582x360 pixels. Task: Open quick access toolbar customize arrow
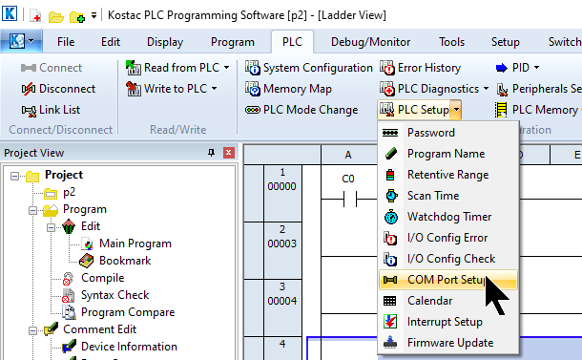tap(94, 15)
